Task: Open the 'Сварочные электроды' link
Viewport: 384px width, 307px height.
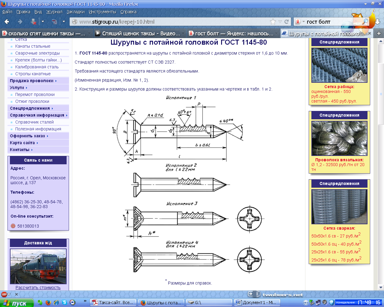Action: point(37,53)
